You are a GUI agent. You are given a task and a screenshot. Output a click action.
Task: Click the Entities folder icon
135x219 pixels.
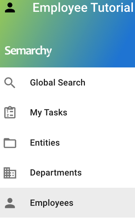coord(10,143)
